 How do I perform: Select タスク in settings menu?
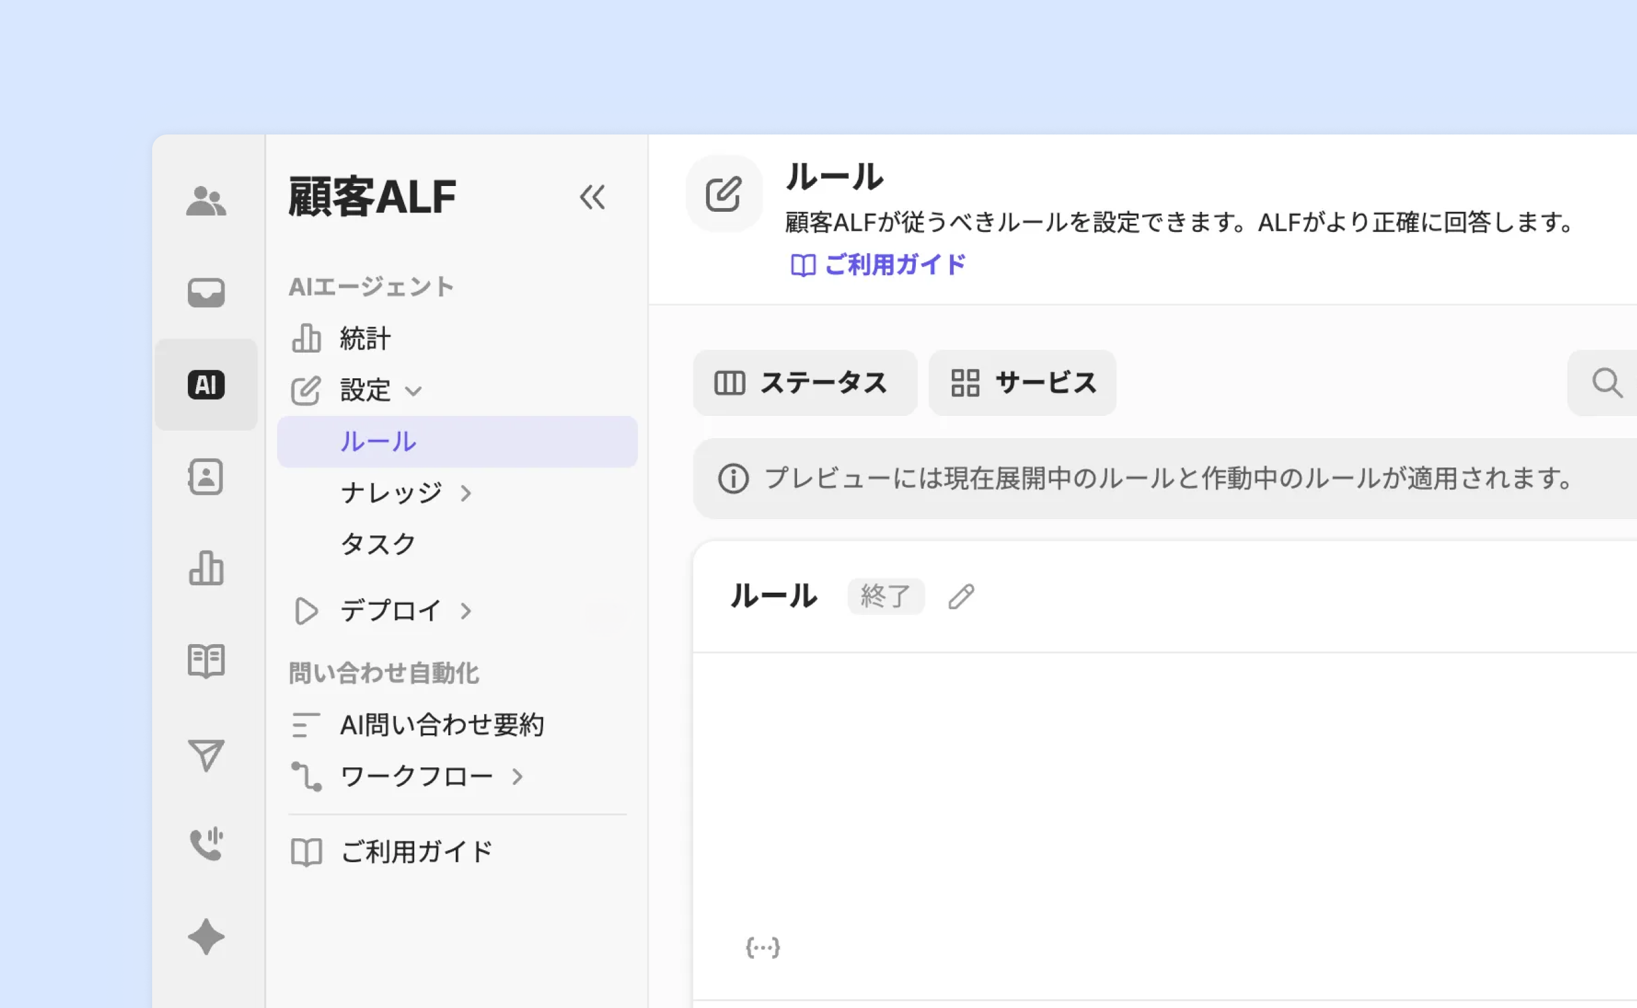click(378, 545)
